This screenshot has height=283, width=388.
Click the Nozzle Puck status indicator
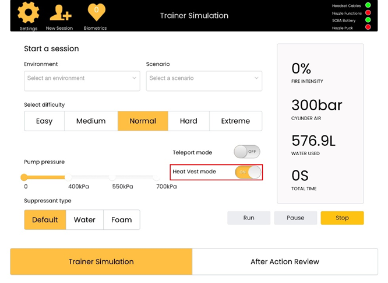point(368,27)
